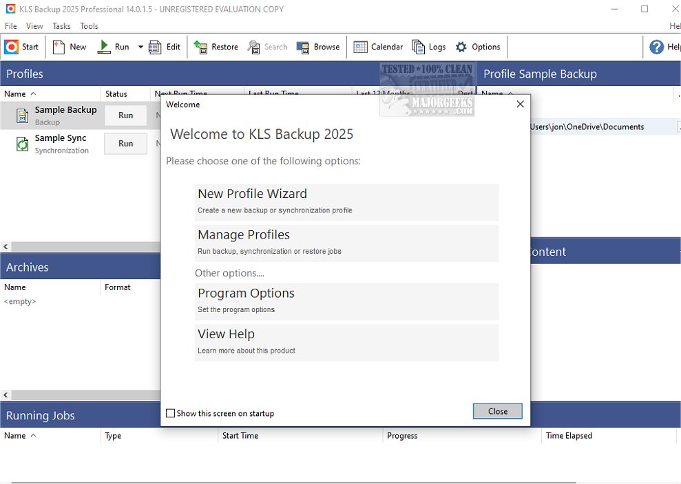681x484 pixels.
Task: Click the Restore toolbar icon
Action: coord(200,47)
